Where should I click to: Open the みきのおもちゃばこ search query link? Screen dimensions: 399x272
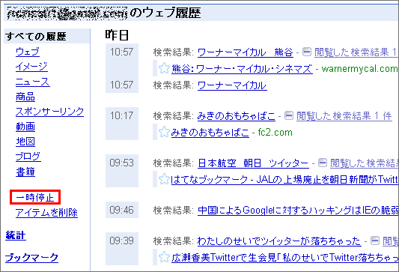click(236, 116)
